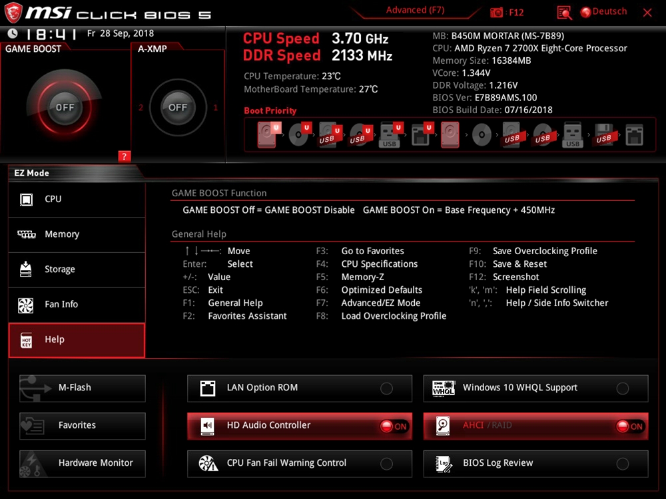Click the 'Optimized Defaults' help entry

pos(382,290)
